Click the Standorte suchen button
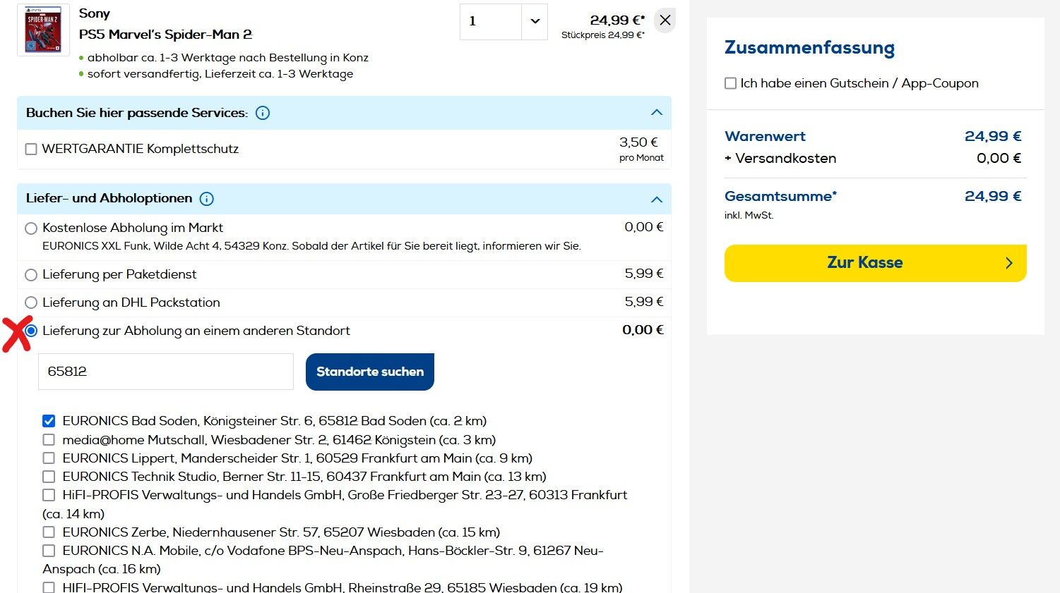 click(x=370, y=372)
